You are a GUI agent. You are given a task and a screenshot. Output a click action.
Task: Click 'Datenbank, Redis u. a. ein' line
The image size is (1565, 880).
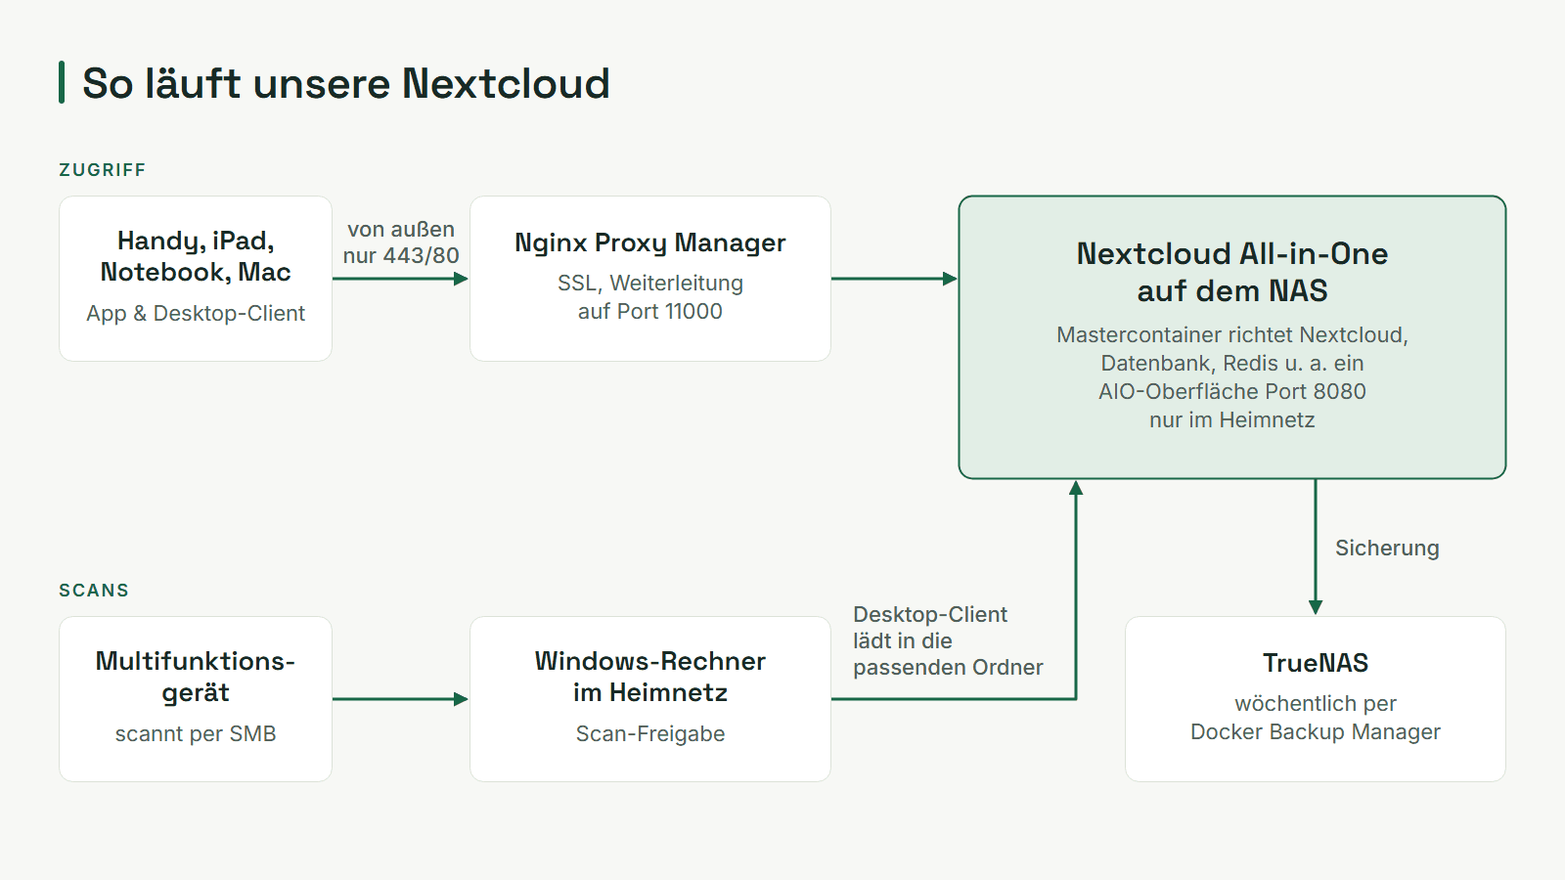click(x=1232, y=363)
